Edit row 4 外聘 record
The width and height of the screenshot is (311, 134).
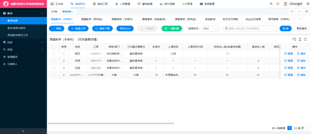(x=289, y=75)
